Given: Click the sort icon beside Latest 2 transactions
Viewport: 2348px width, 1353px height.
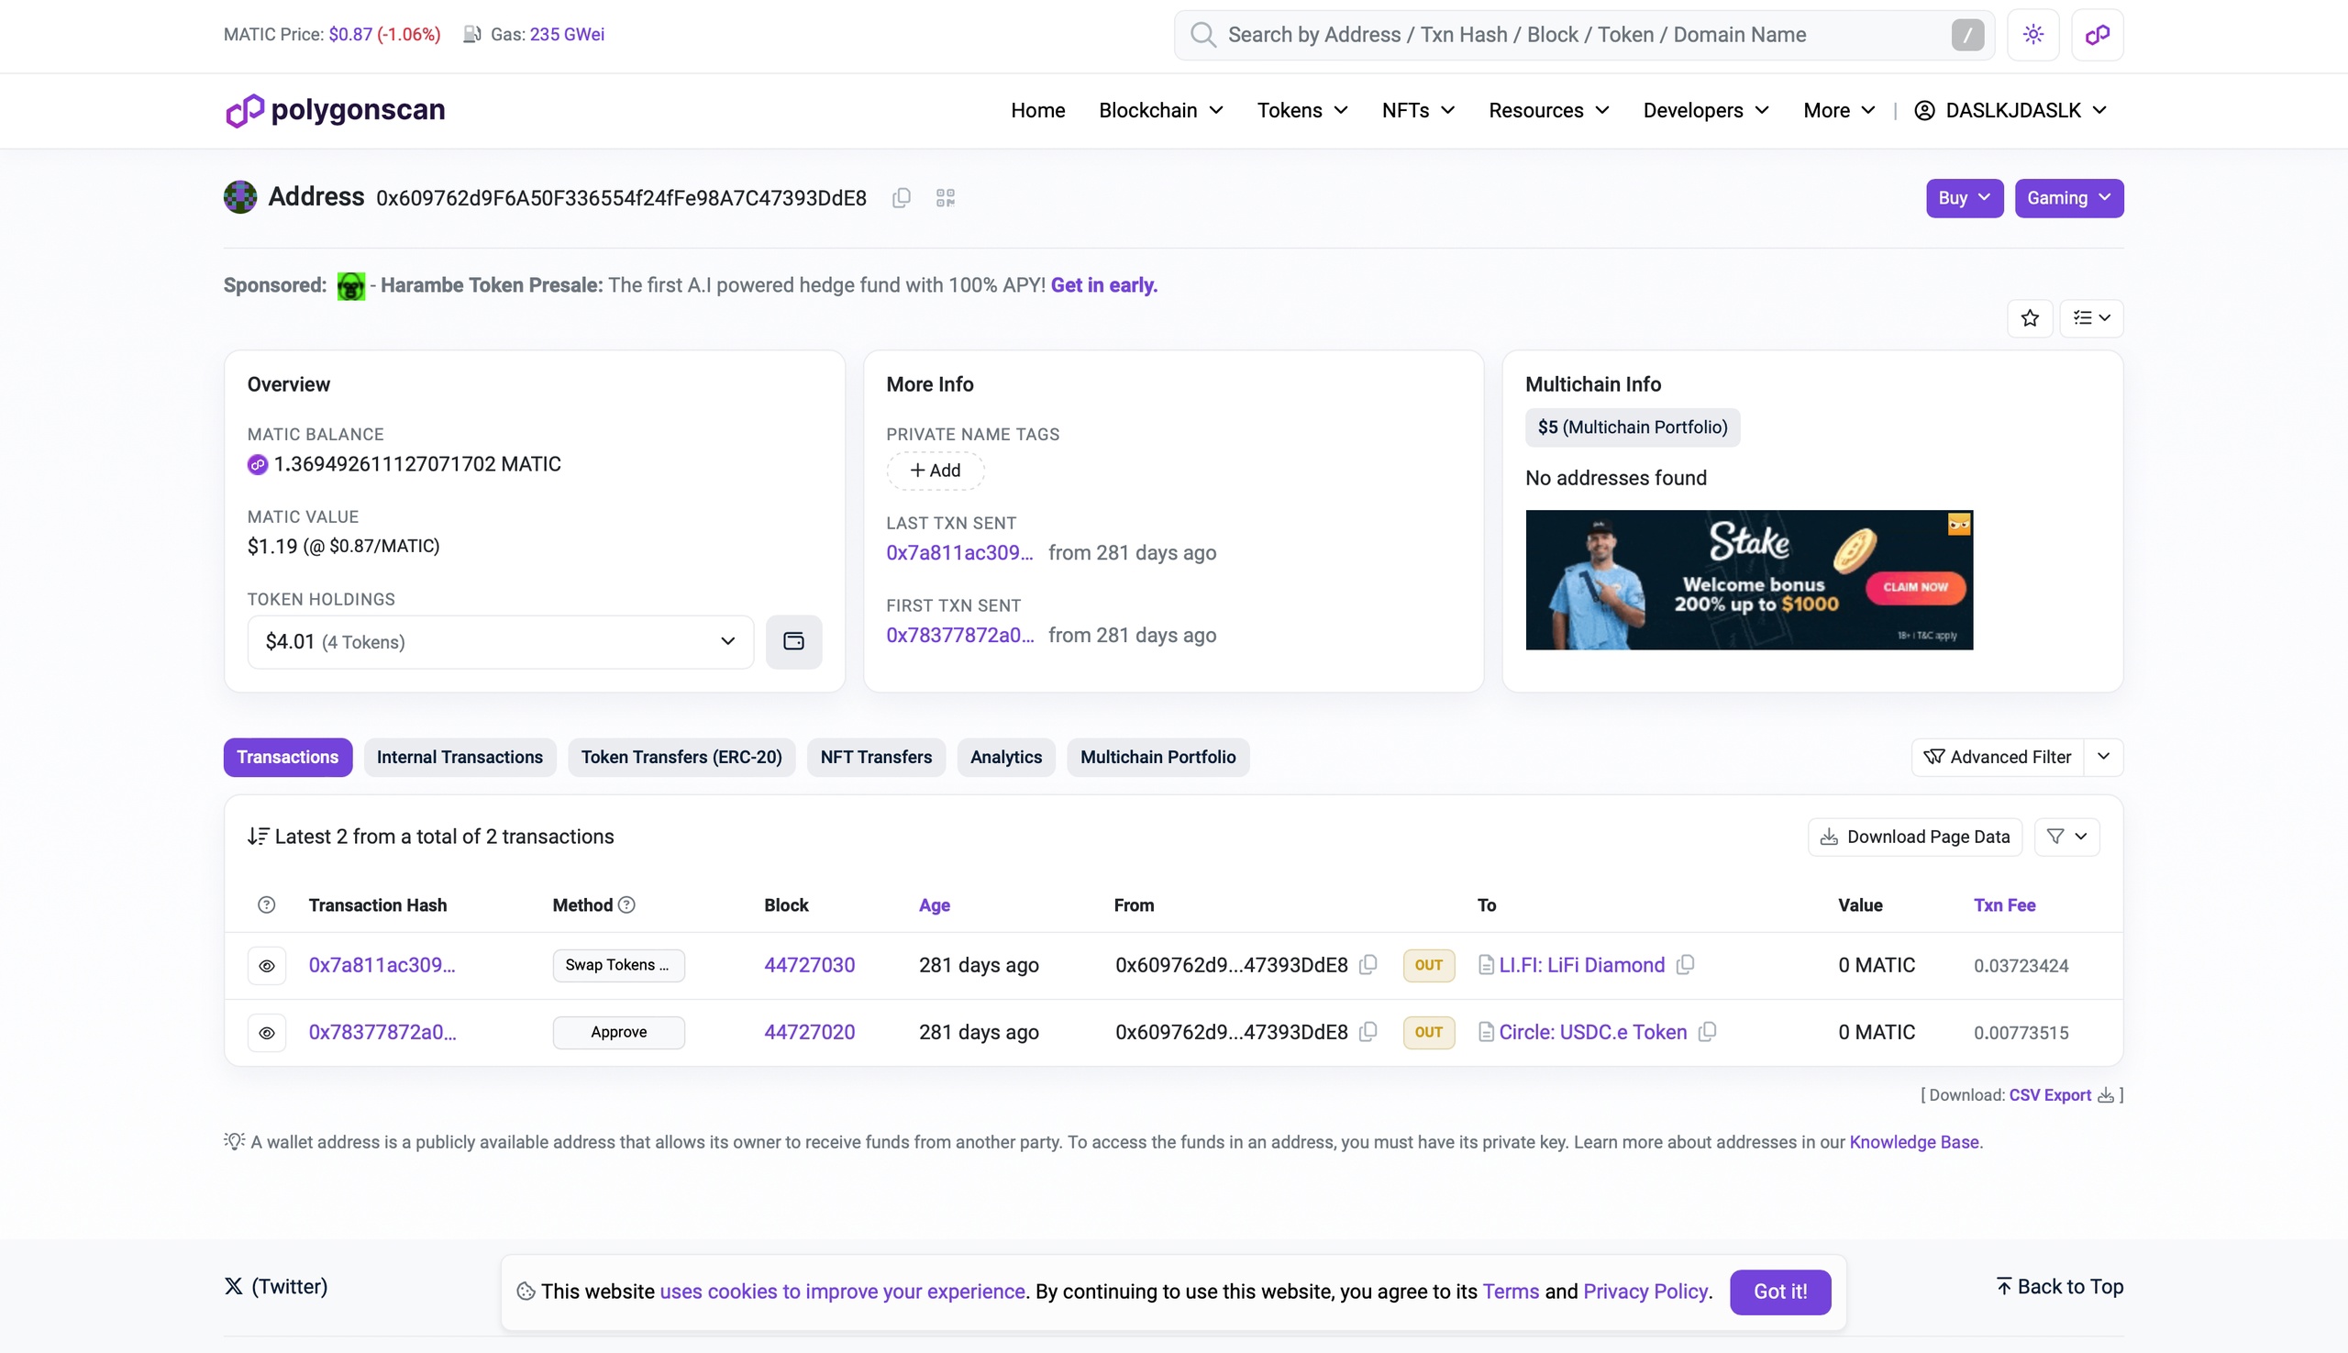Looking at the screenshot, I should click(258, 837).
